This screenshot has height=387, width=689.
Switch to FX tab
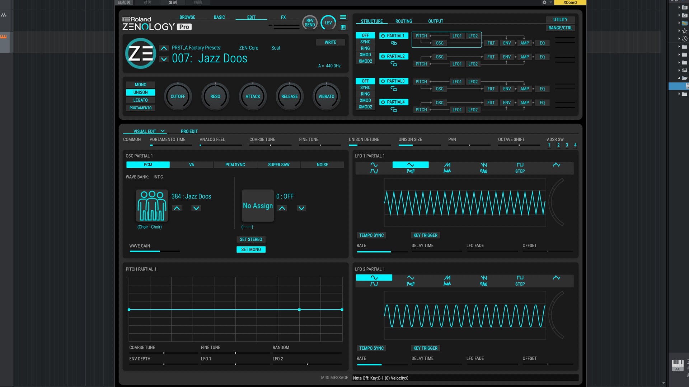pyautogui.click(x=283, y=17)
